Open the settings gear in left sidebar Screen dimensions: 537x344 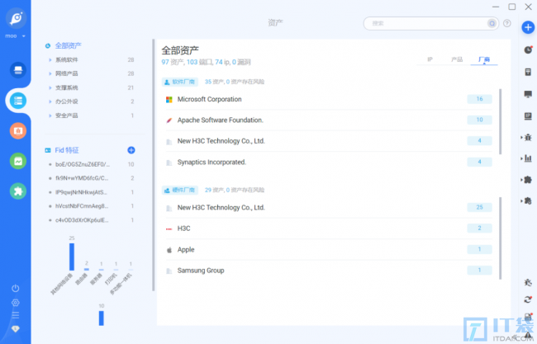(x=16, y=303)
